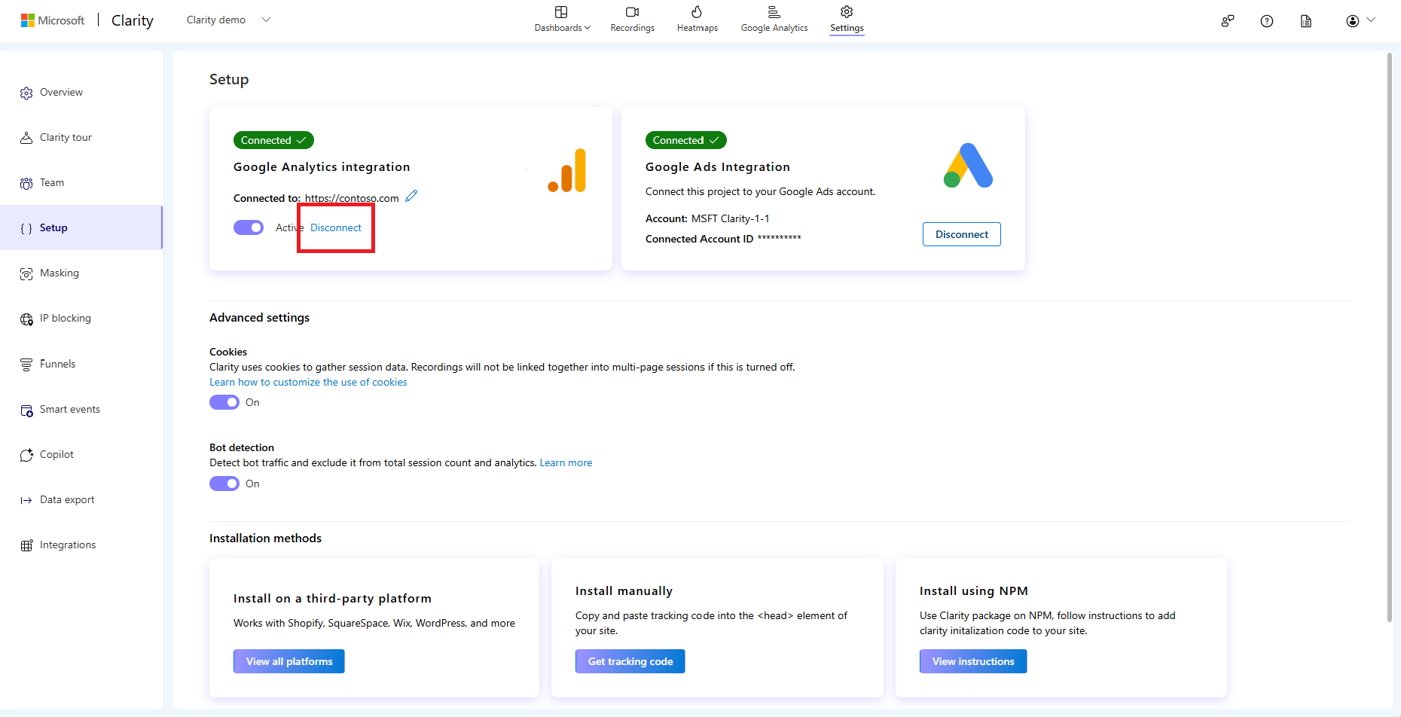The image size is (1401, 717).
Task: Disable the Cookies toggle
Action: (224, 401)
